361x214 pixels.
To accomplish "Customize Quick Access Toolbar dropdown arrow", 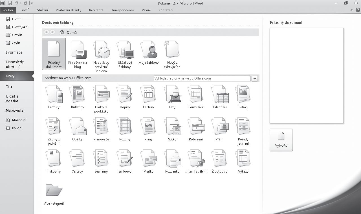I will pos(32,3).
